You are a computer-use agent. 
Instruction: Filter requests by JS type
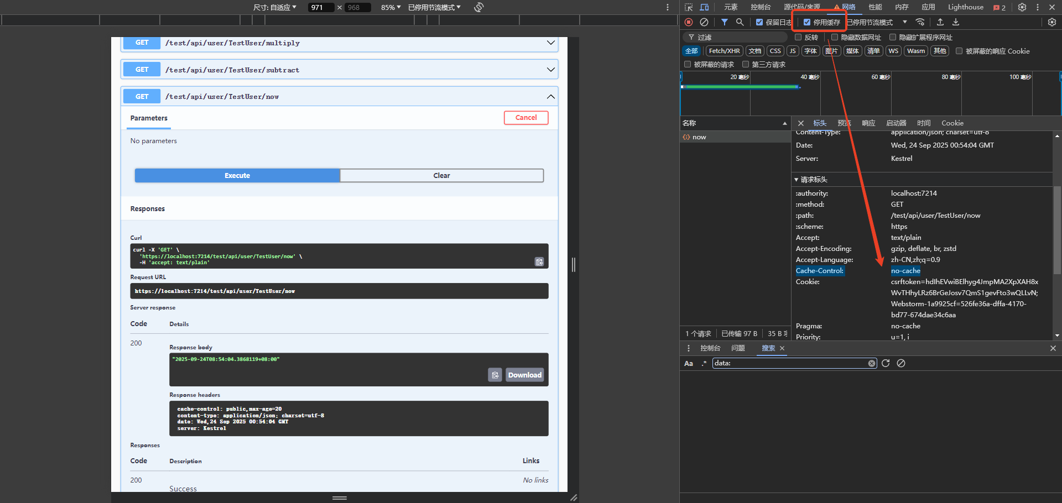(793, 51)
